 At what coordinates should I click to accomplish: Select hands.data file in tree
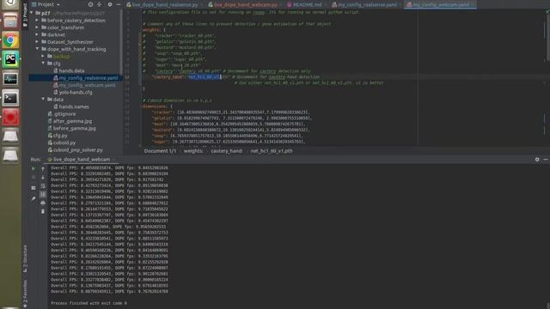[69, 70]
